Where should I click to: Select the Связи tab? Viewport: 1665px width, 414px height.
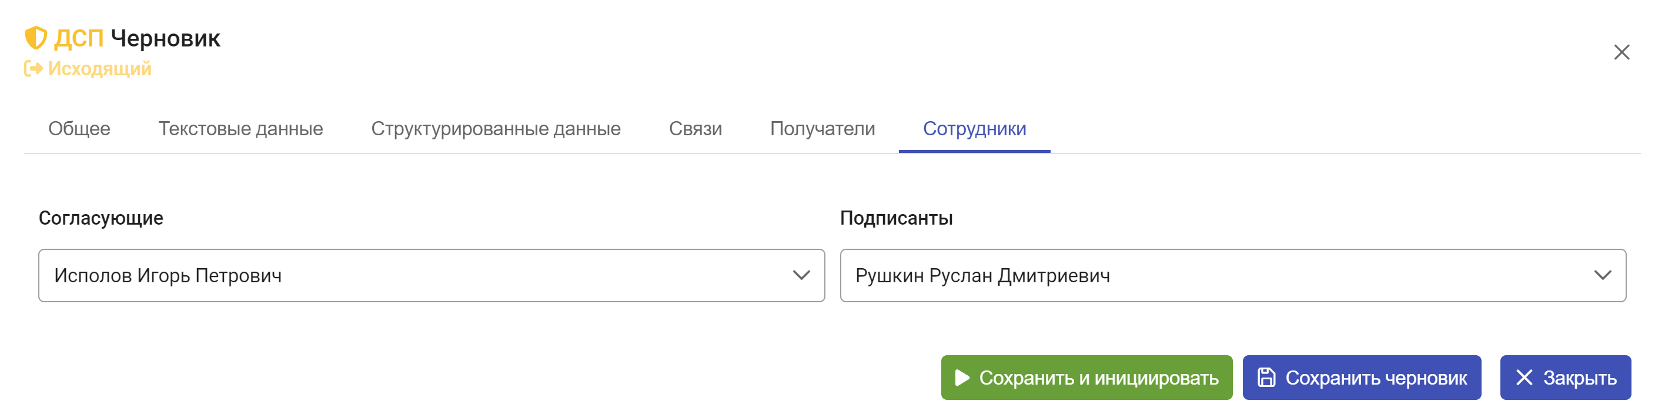(696, 129)
